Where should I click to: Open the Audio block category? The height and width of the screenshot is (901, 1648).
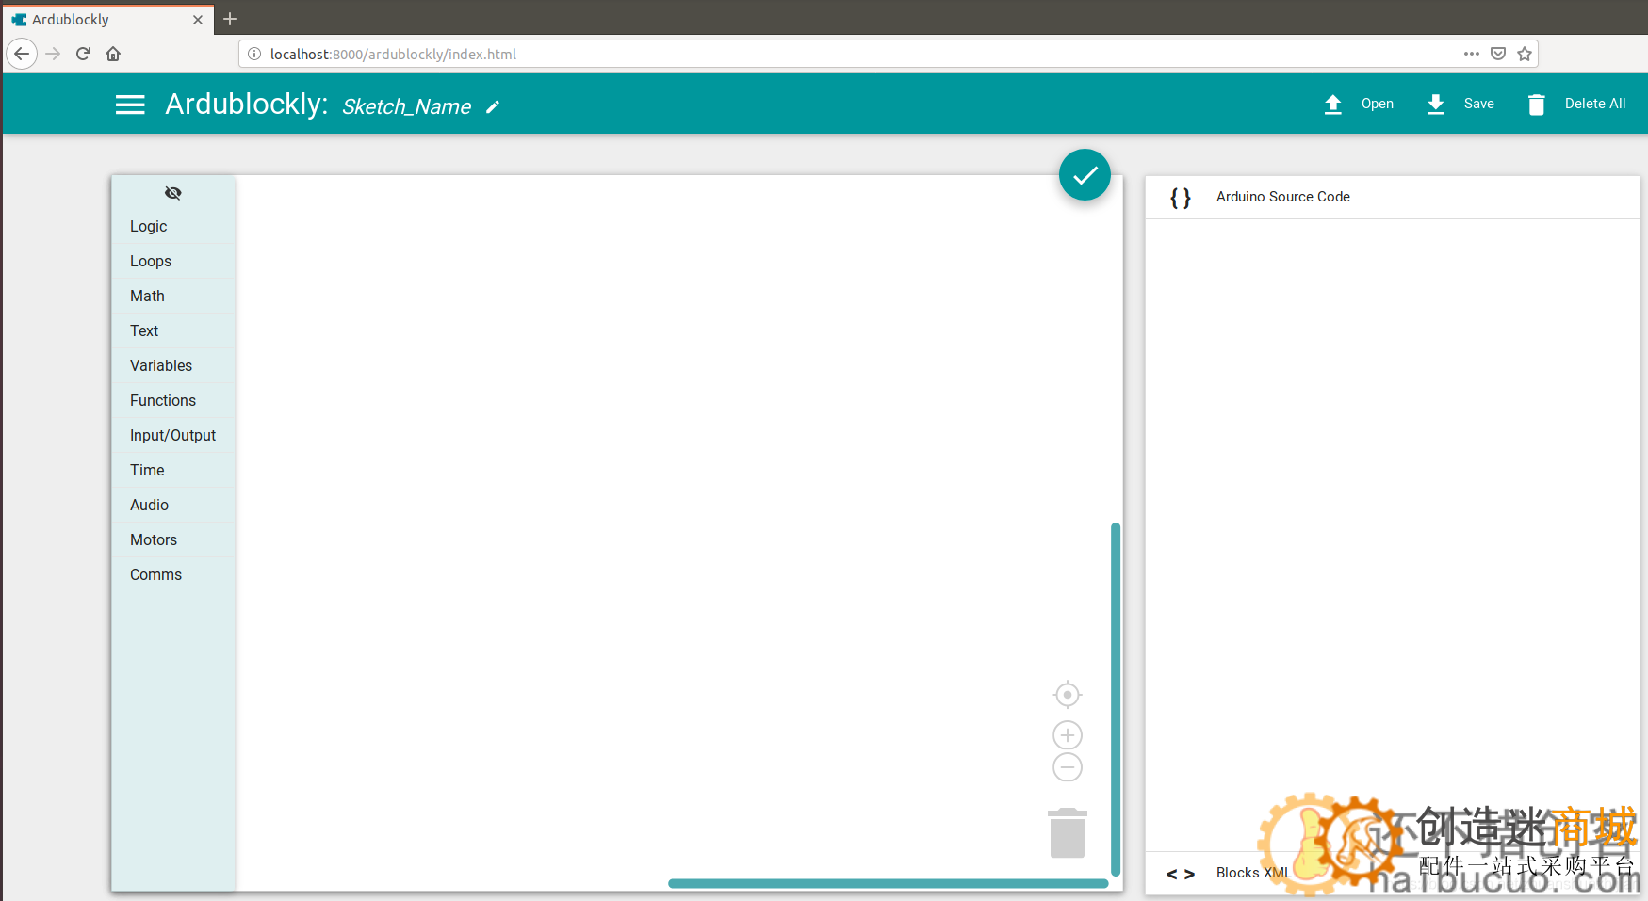point(173,505)
